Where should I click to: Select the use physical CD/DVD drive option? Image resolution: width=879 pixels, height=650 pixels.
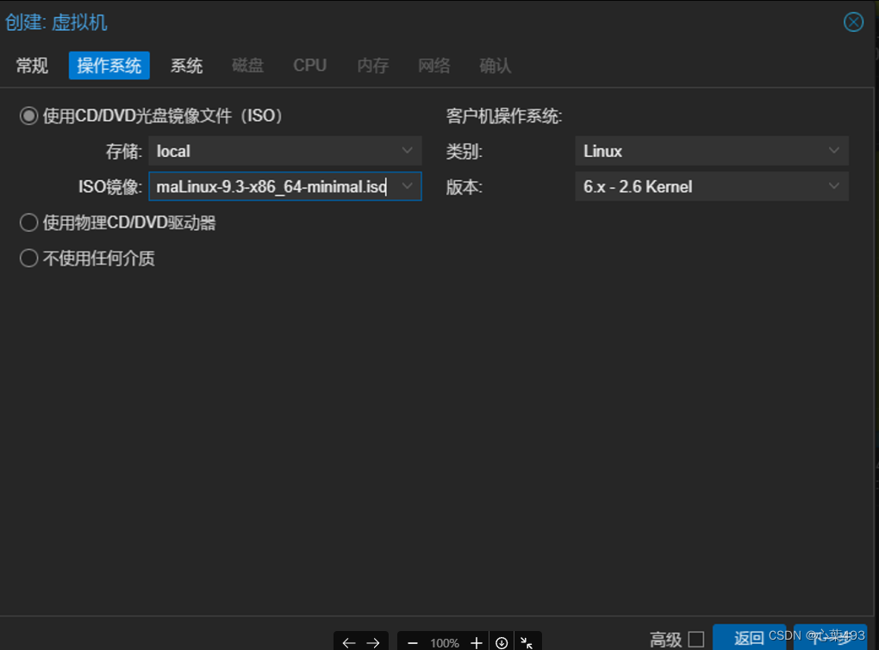(x=28, y=222)
